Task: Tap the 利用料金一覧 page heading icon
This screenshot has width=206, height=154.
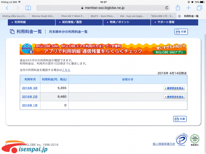Action: (12, 32)
